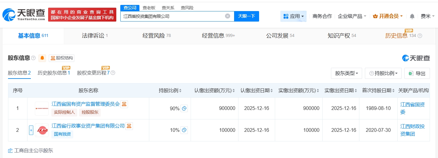438x158 pixels.
Task: Click the 江西省国资委 shareholder logo thumbnail
Action: tap(42, 108)
